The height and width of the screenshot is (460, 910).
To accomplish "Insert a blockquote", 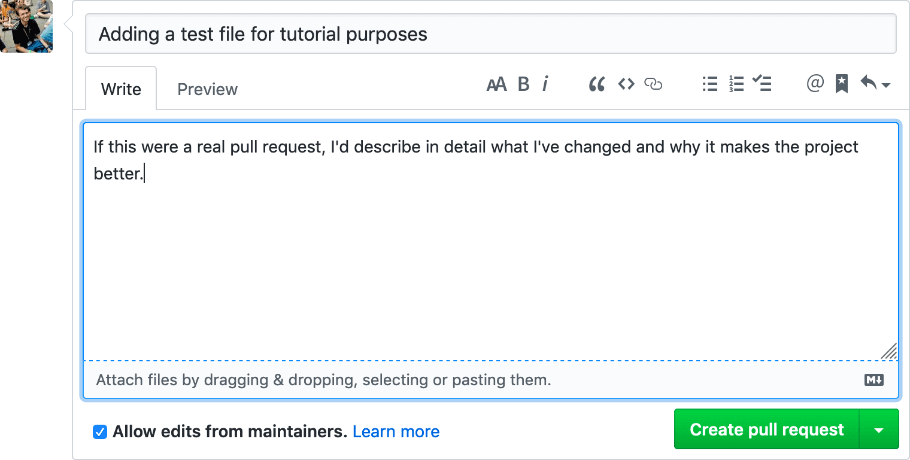I will [596, 84].
